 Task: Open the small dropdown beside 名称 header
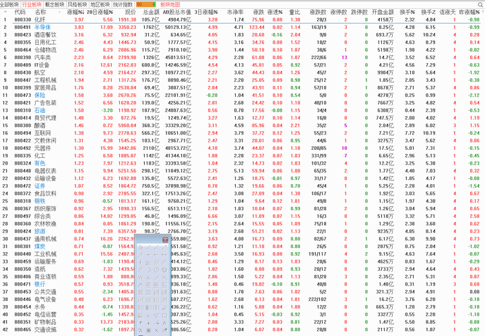click(59, 12)
